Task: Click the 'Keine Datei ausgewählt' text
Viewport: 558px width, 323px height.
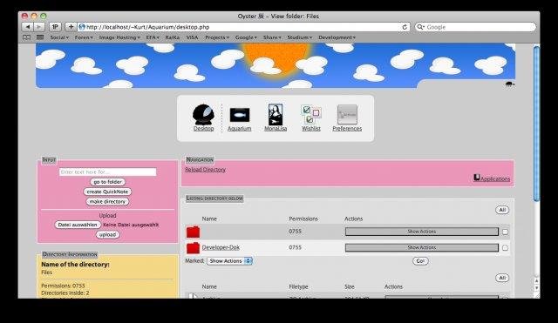Action: pos(131,225)
